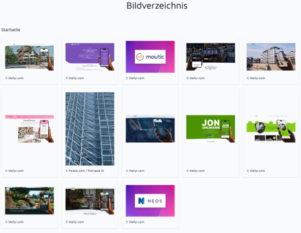
Task: Click the glass skyscraper photo thumbnail
Action: (x=90, y=129)
